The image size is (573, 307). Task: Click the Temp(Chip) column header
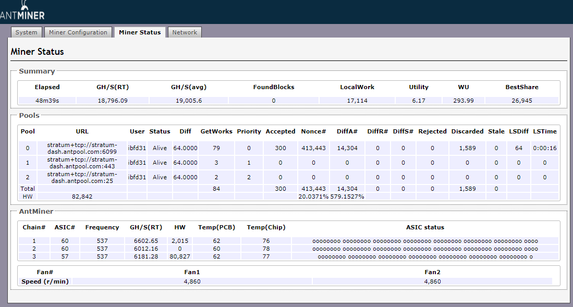pos(266,227)
